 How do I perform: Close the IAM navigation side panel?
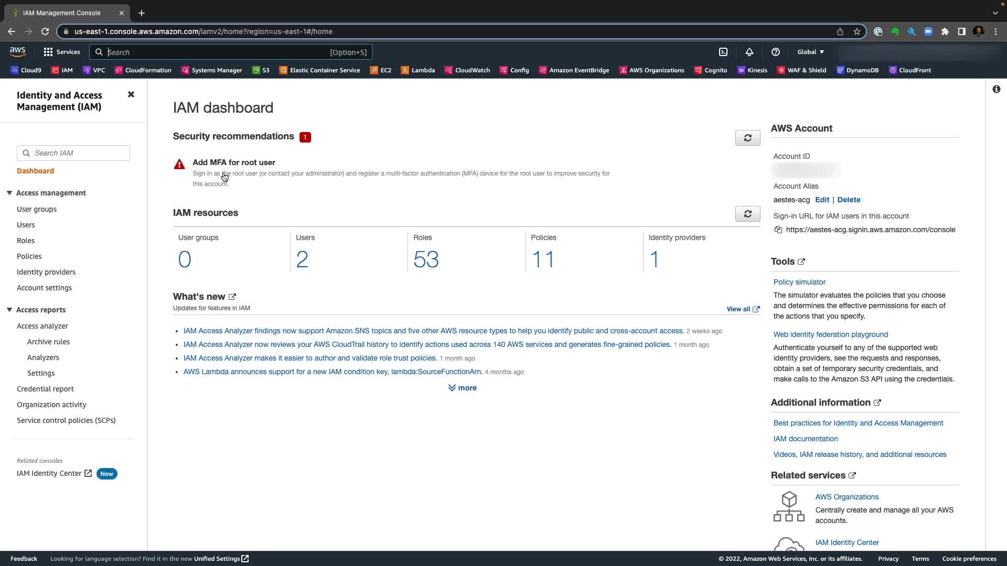131,94
